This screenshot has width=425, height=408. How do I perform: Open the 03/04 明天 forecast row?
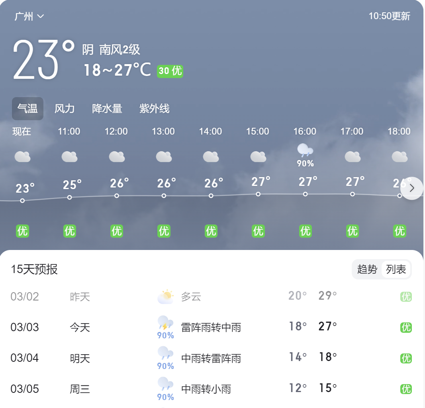point(211,358)
